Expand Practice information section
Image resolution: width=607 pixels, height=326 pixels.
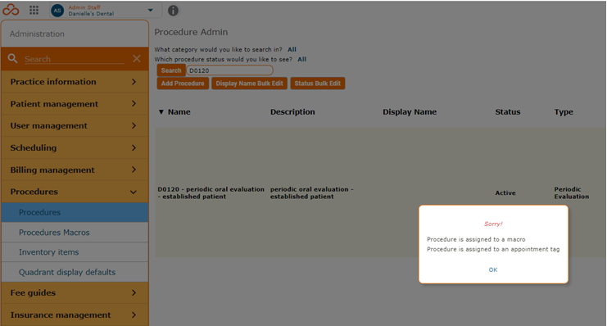coord(75,82)
